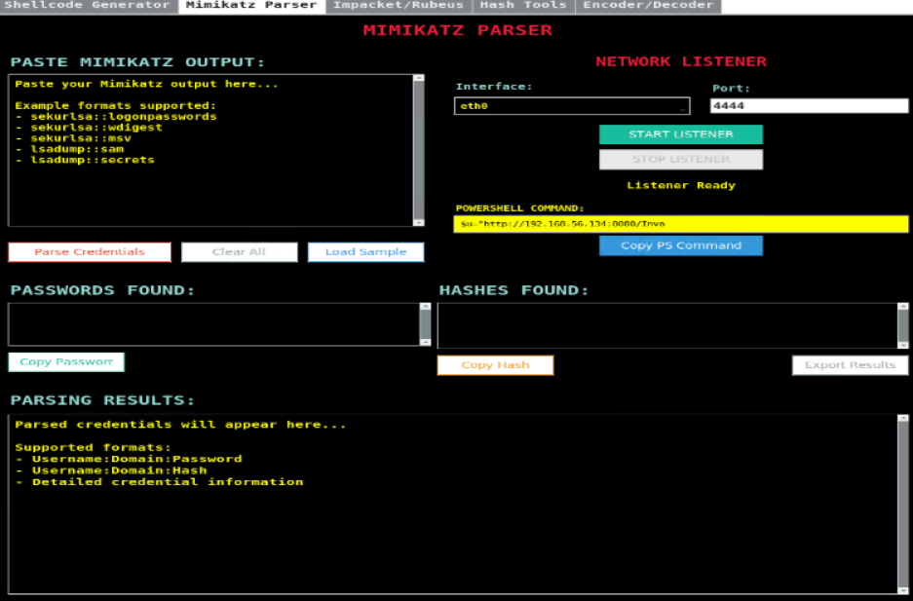Hit the Copy Hash button
The height and width of the screenshot is (601, 913).
pyautogui.click(x=495, y=365)
